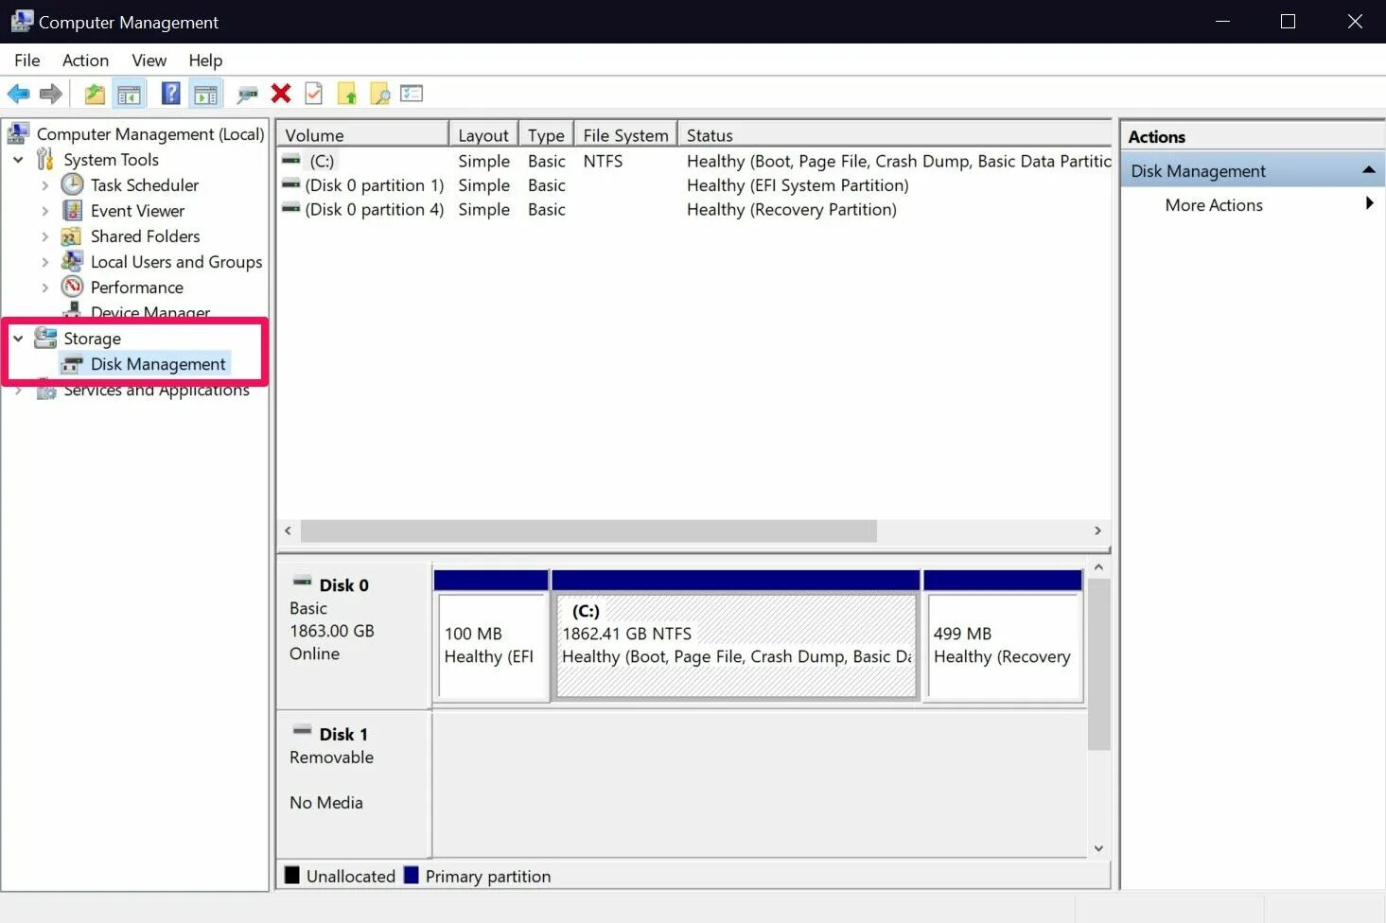Click the System Tools wrench icon
The width and height of the screenshot is (1386, 923).
click(x=44, y=159)
